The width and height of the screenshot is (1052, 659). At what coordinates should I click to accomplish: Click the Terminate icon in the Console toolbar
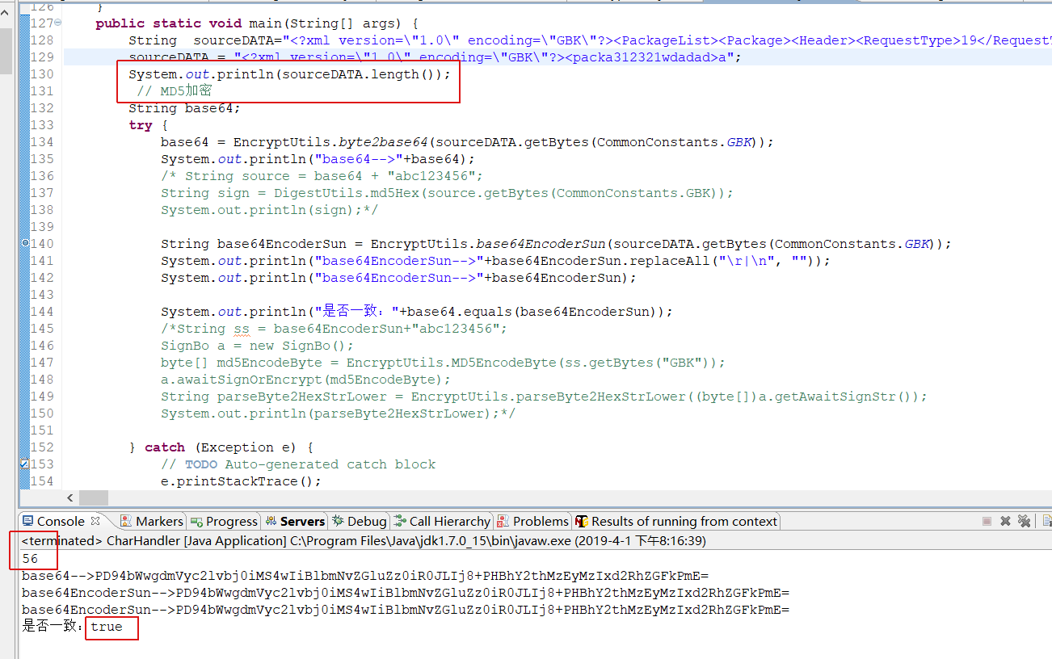click(x=987, y=521)
